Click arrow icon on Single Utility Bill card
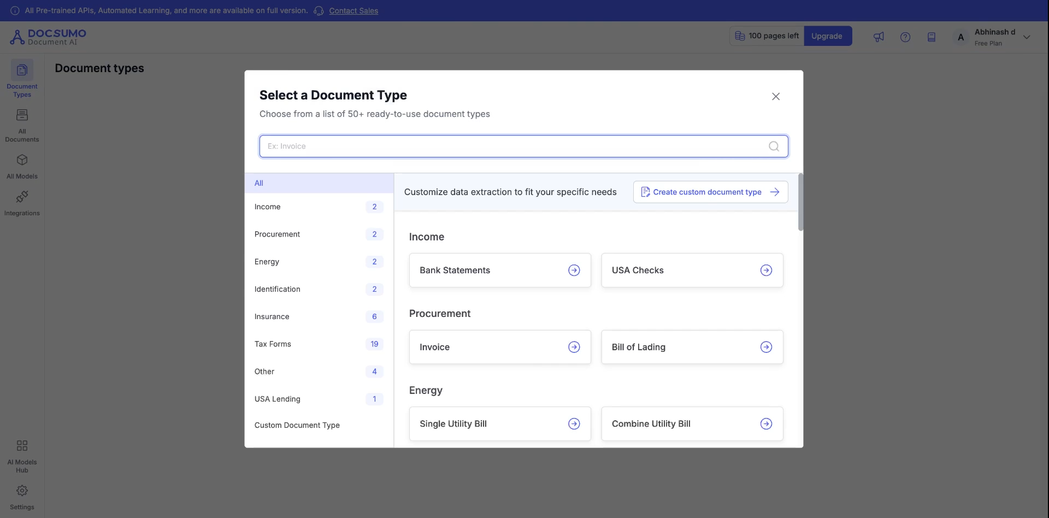 click(x=574, y=424)
